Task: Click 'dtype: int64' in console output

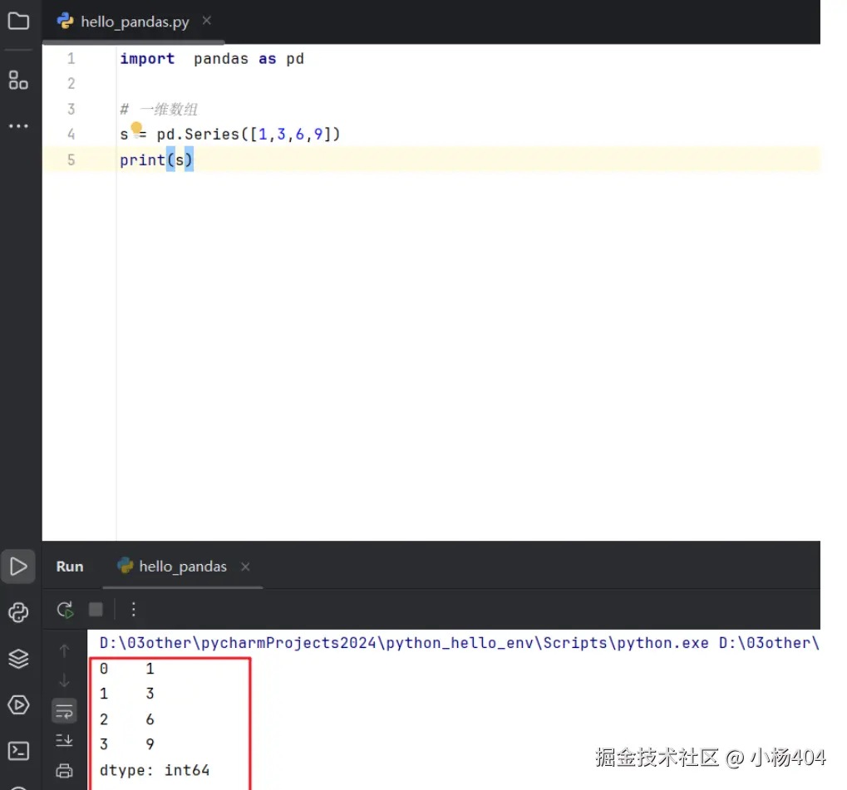Action: [x=155, y=770]
